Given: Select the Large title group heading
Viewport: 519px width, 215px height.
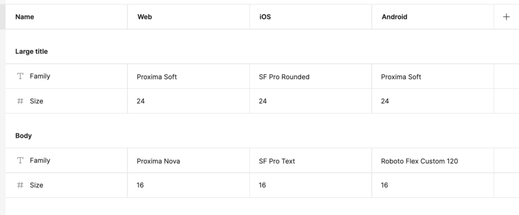Looking at the screenshot, I should coord(31,51).
